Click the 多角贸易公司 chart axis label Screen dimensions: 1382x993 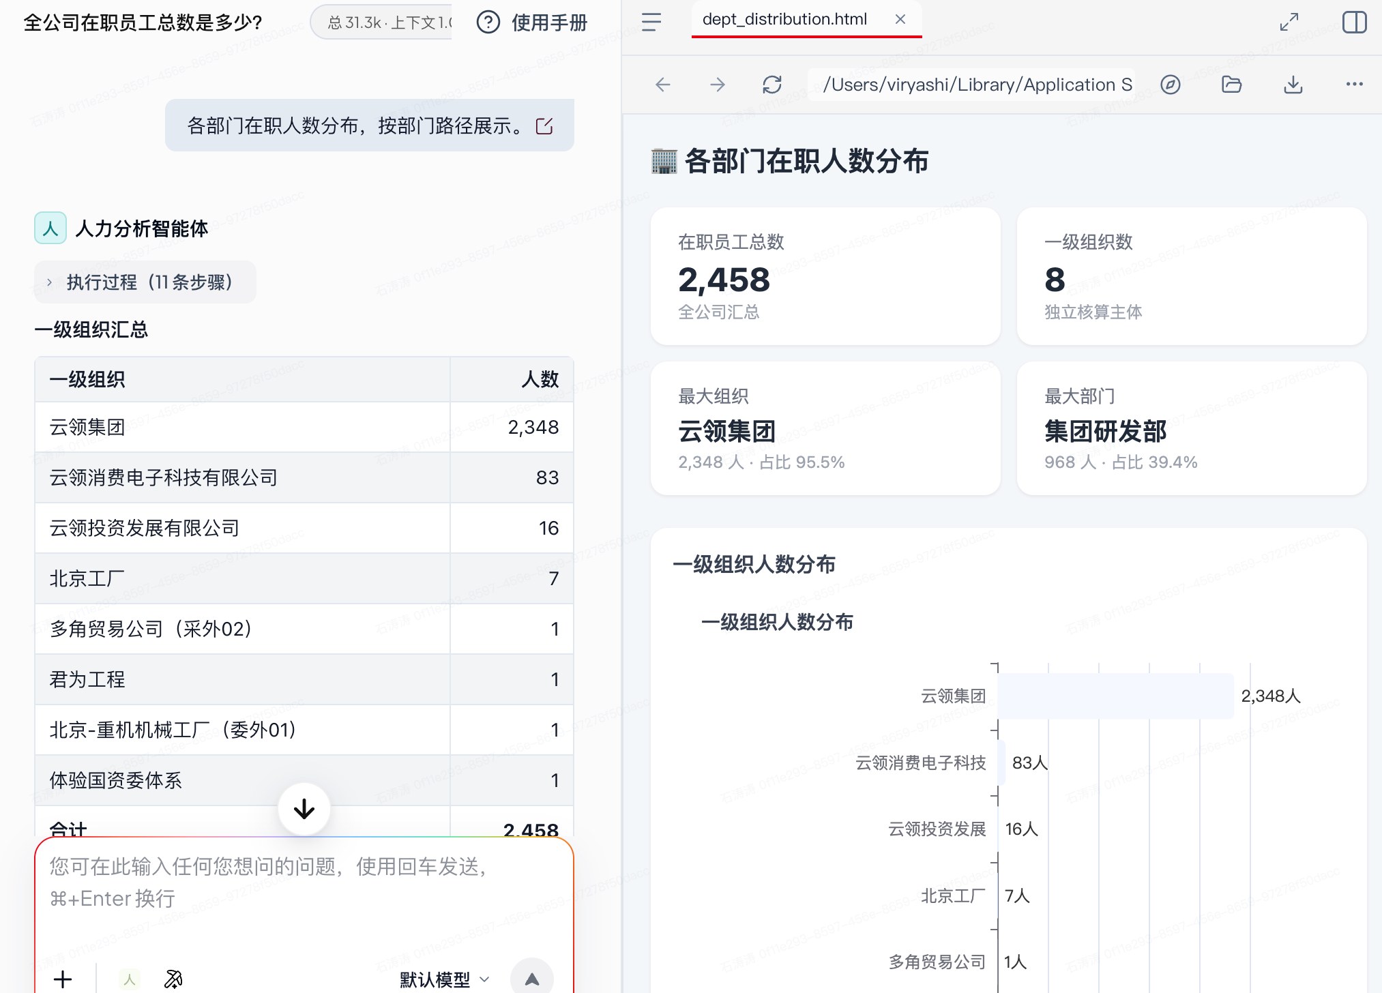pos(937,962)
